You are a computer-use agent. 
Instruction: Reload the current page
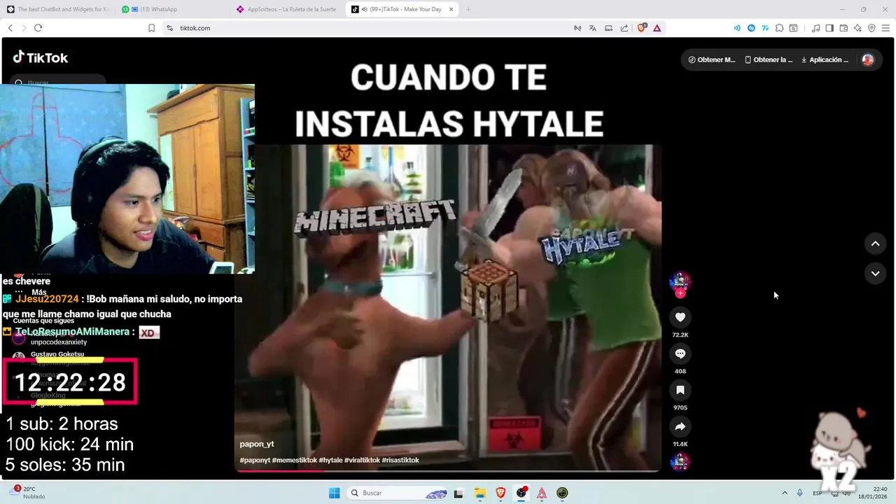(x=38, y=28)
